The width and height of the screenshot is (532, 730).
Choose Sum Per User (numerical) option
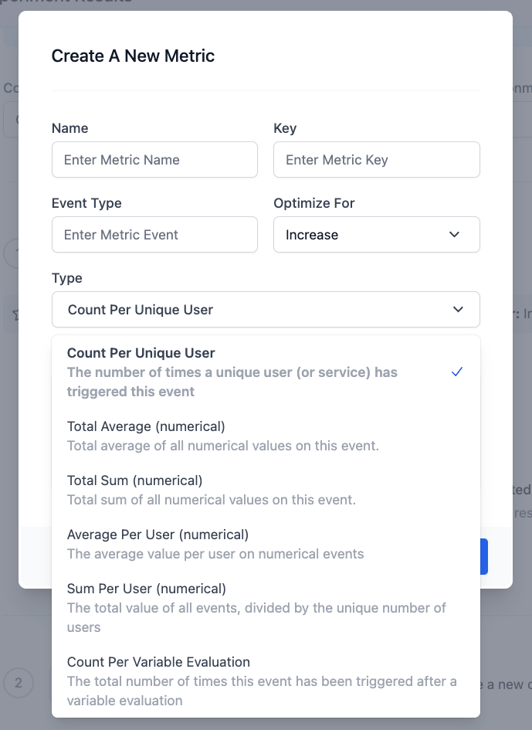[x=147, y=589]
